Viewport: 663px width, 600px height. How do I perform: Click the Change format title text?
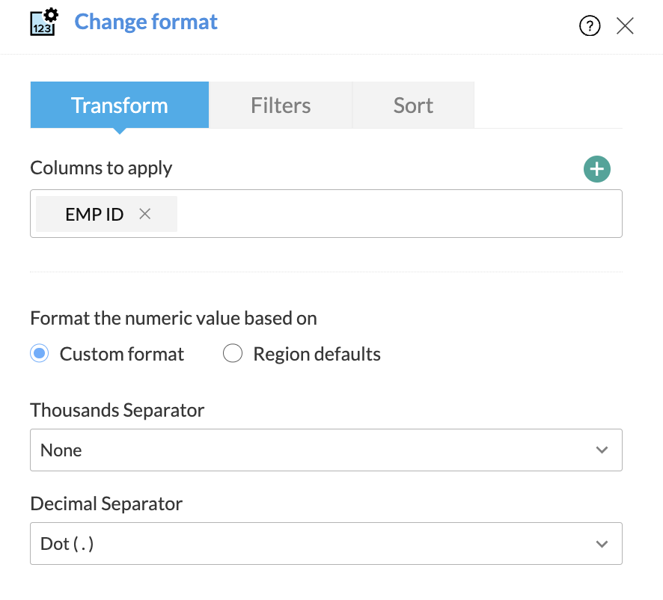pos(146,22)
